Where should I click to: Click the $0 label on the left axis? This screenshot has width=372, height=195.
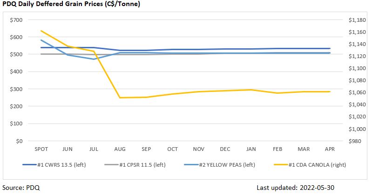click(x=19, y=141)
